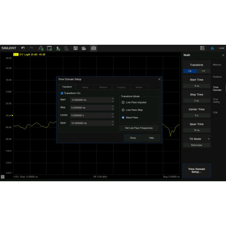Select the yellow Tr 1 trace label
The height and width of the screenshot is (226, 226).
[16, 54]
